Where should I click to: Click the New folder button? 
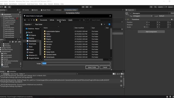(39, 24)
